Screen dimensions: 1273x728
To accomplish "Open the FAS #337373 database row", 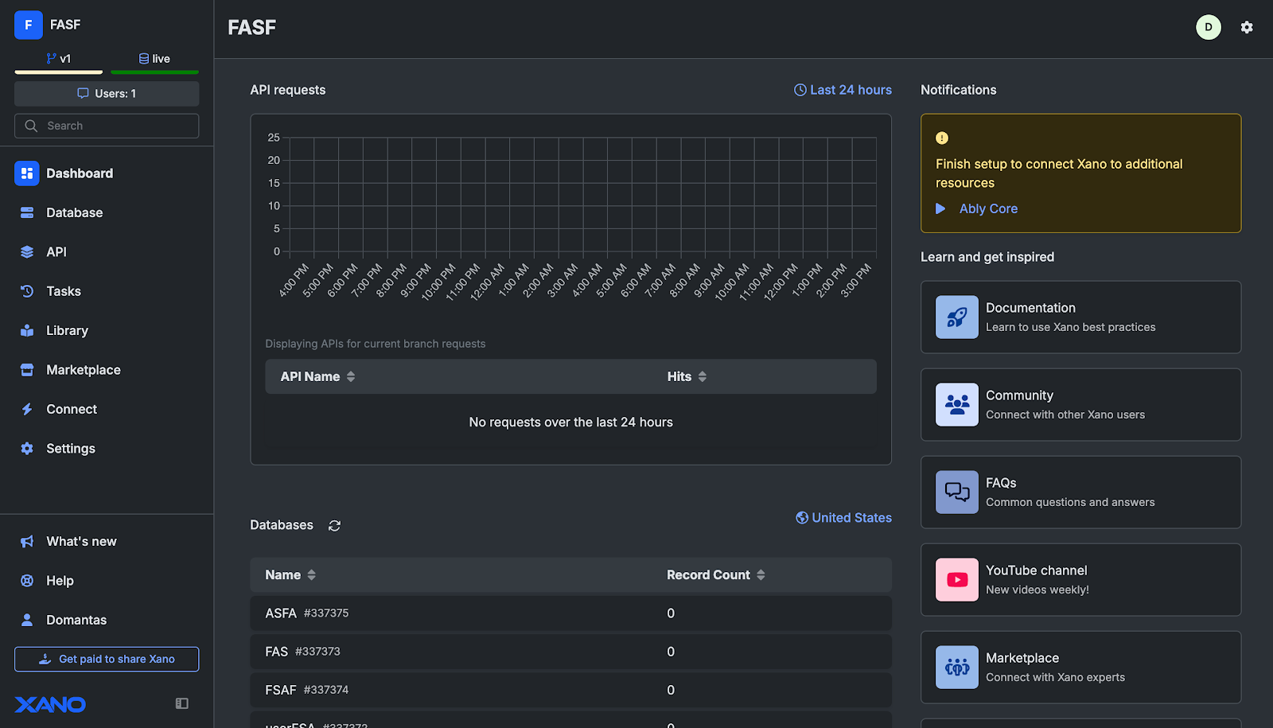I will [570, 652].
